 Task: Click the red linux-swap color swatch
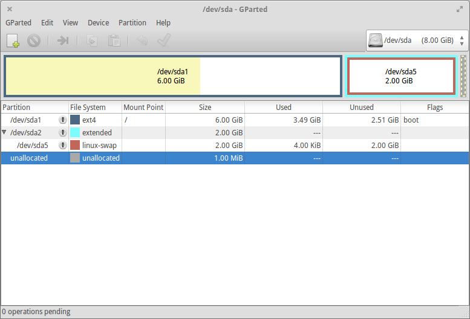click(75, 146)
